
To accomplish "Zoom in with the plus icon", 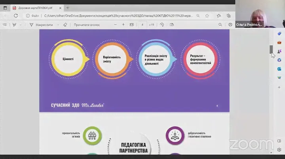I will 123,24.
